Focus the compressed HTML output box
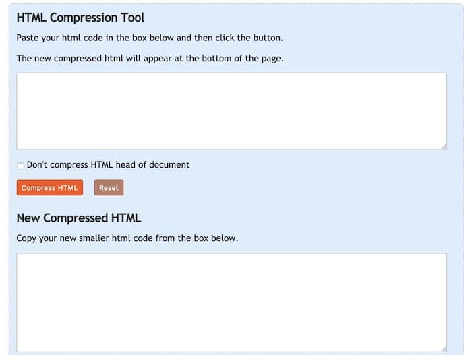 point(231,302)
